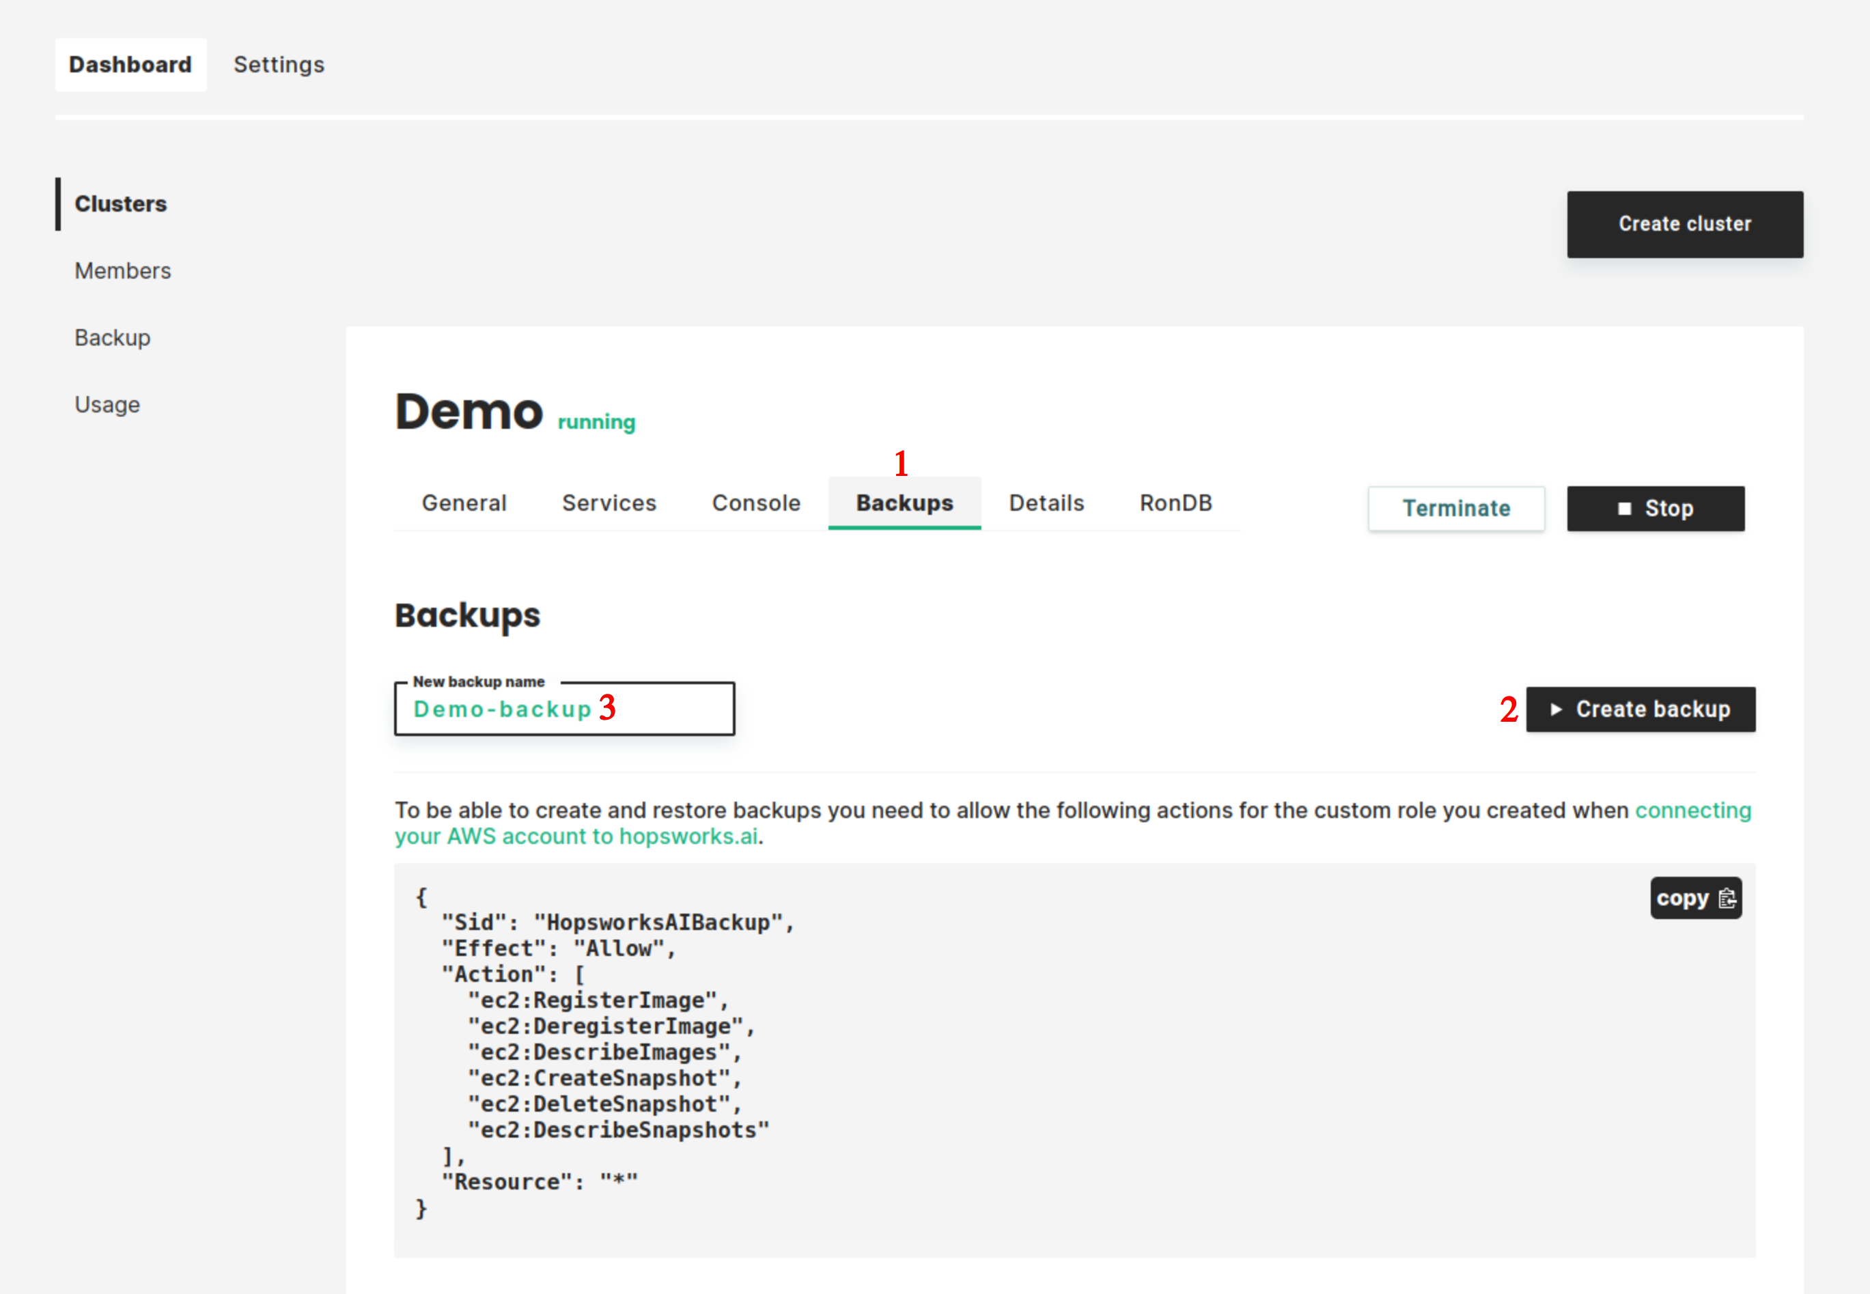Click the Terminate button

(x=1457, y=507)
